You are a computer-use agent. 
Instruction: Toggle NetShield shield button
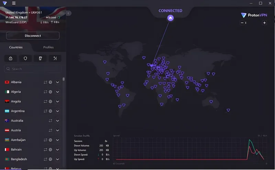click(x=25, y=58)
